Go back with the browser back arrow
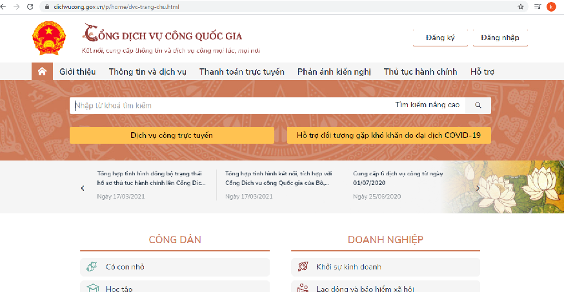Screen dimensions: 564x292 tap(3, 6)
